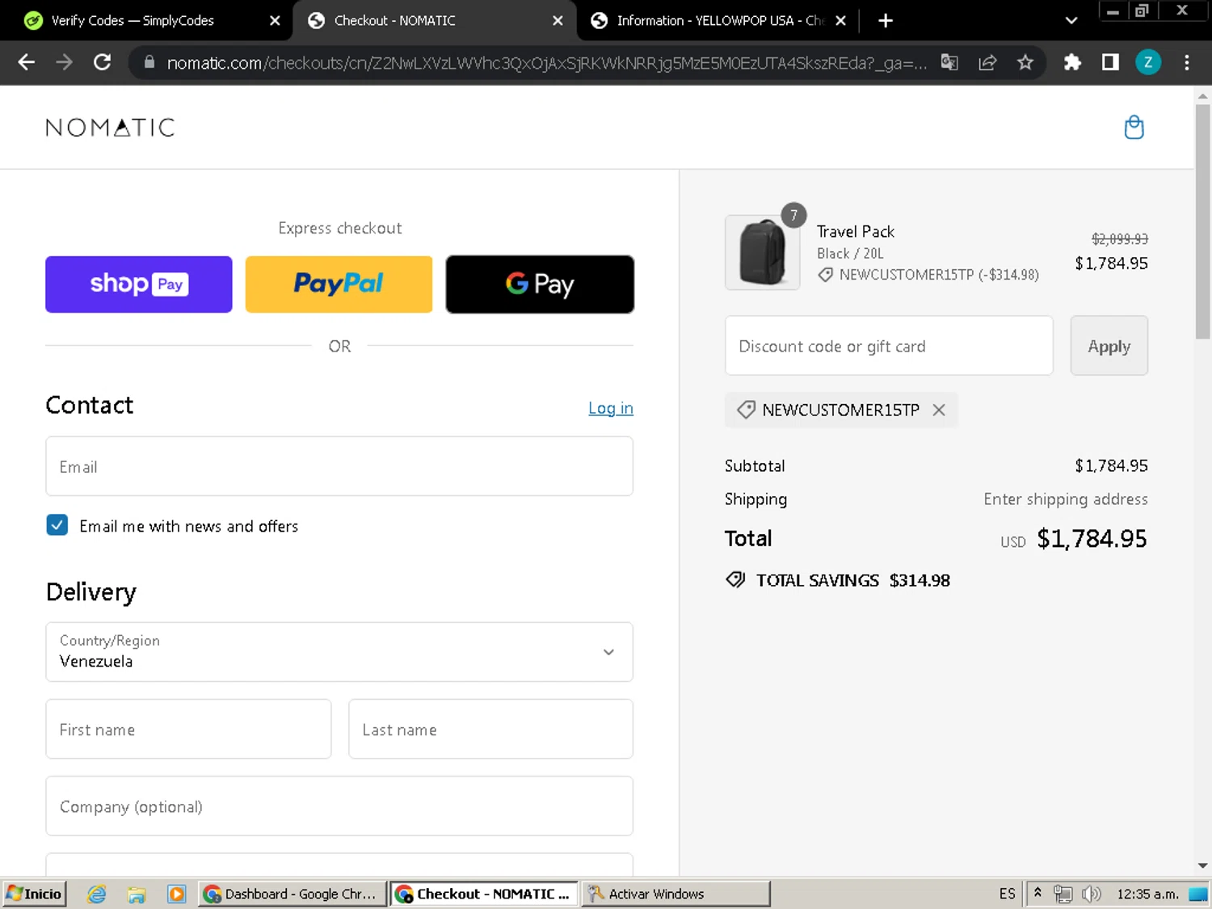Image resolution: width=1212 pixels, height=909 pixels.
Task: Open Chrome three-dot menu
Action: coord(1186,62)
